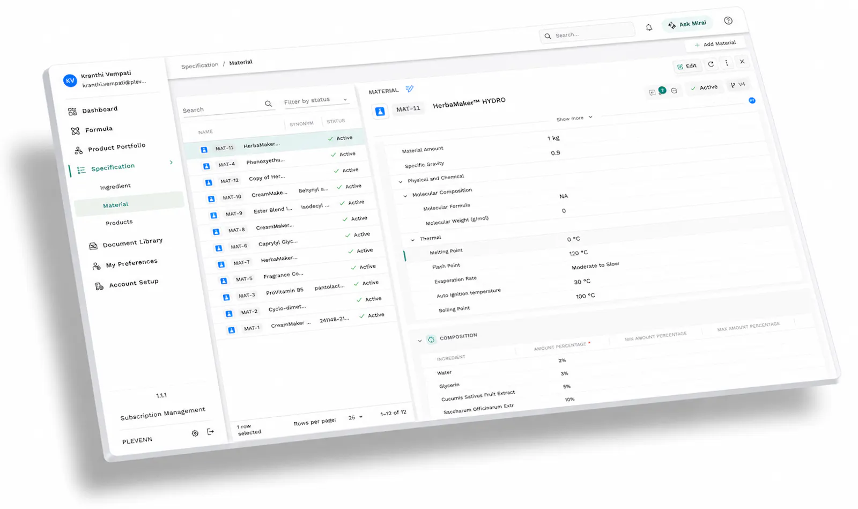Screen dimensions: 858x509
Task: Open the Rows per page dropdown
Action: pyautogui.click(x=355, y=417)
